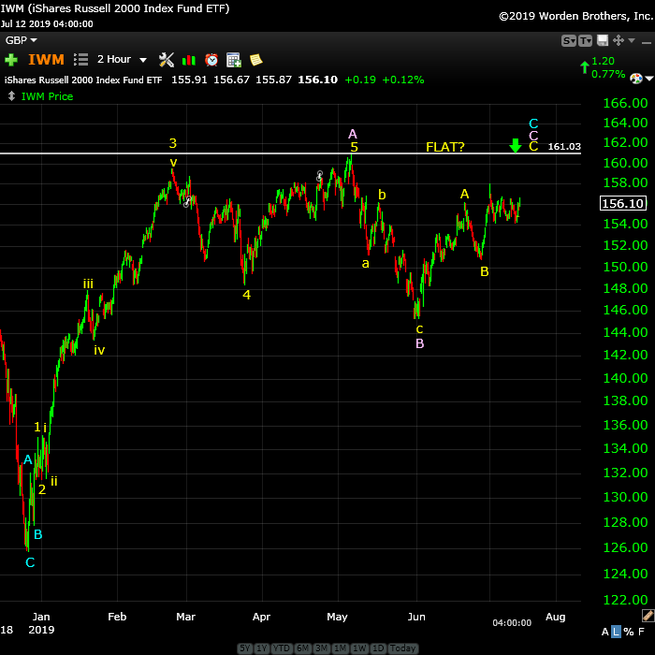This screenshot has height=655, width=655.
Task: Click the green plus add icon
Action: tap(11, 60)
